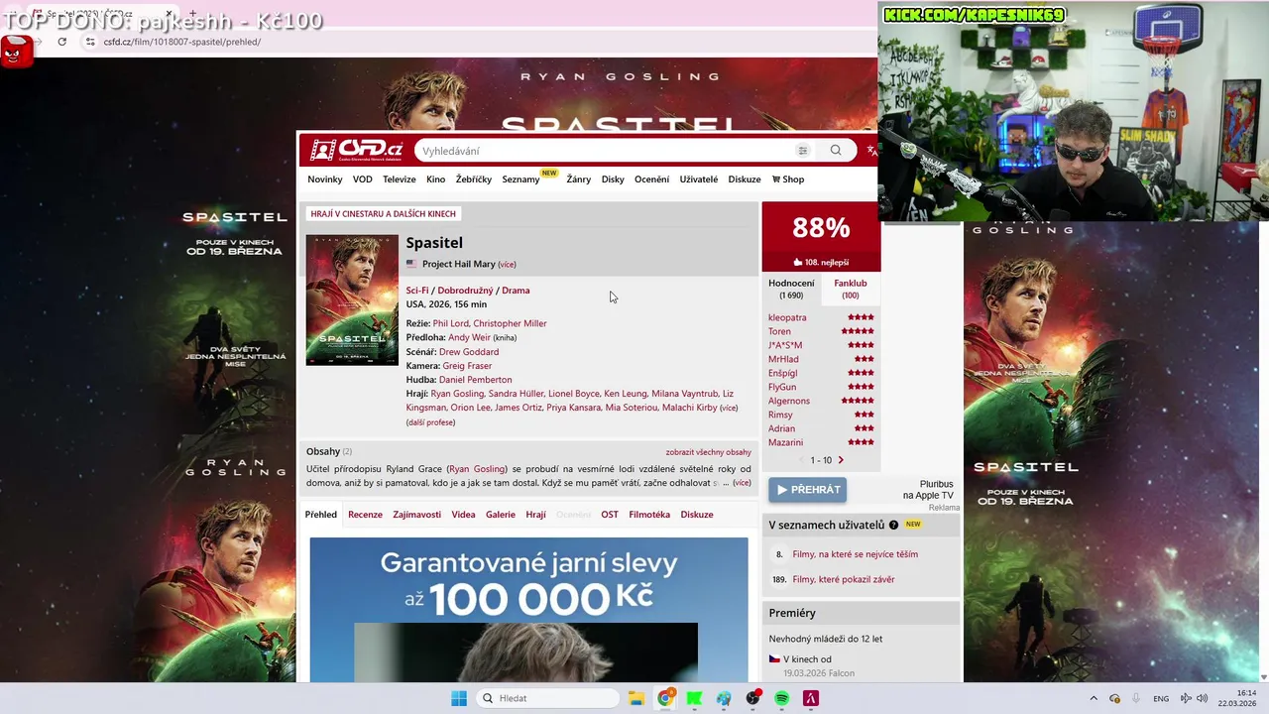Viewport: 1269px width, 714px height.
Task: Switch to the Zajímavosti tab
Action: point(416,515)
